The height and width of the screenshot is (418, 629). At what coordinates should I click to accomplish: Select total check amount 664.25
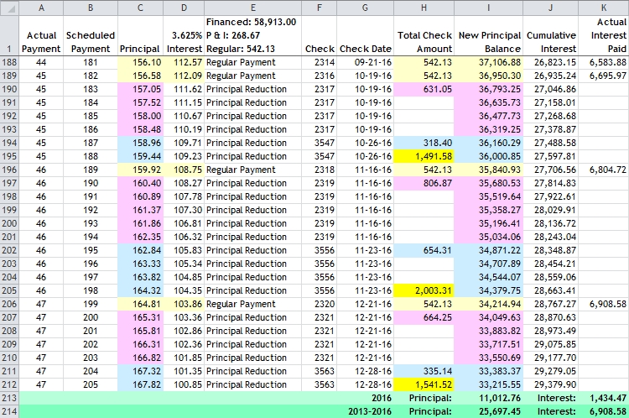424,317
